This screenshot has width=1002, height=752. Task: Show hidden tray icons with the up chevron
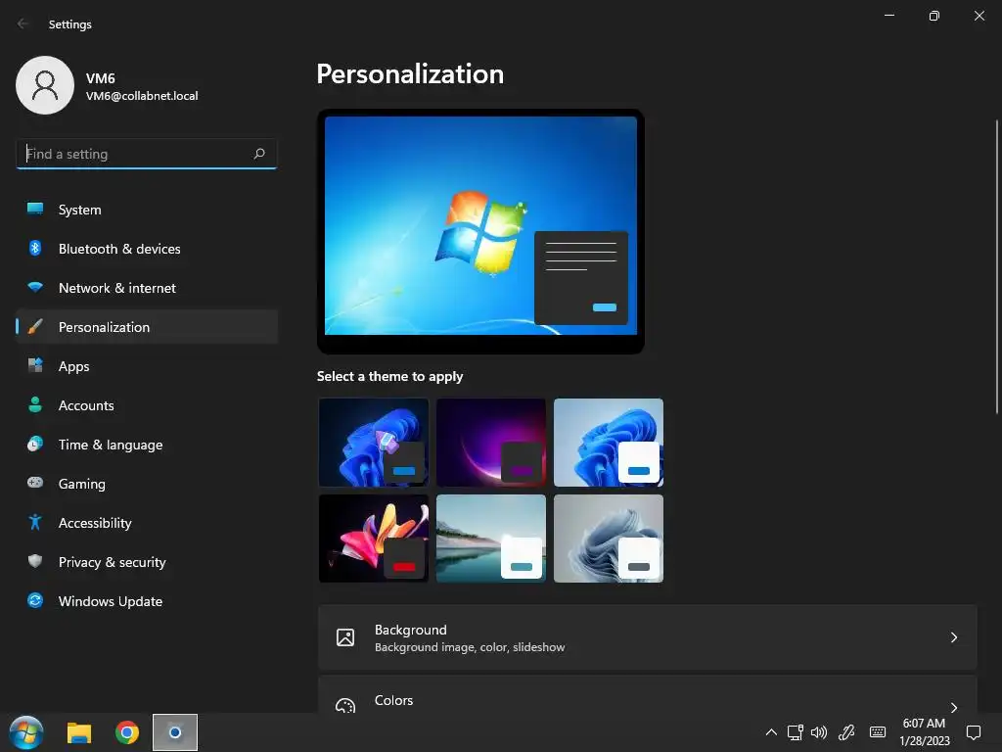[x=771, y=732]
